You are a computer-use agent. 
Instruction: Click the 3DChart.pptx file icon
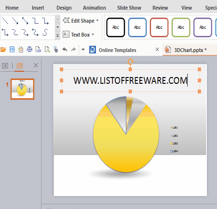[168, 50]
